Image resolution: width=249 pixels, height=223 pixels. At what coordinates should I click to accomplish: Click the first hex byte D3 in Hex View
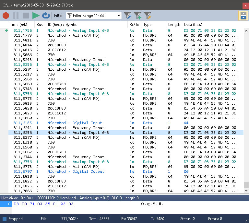(x=16, y=204)
